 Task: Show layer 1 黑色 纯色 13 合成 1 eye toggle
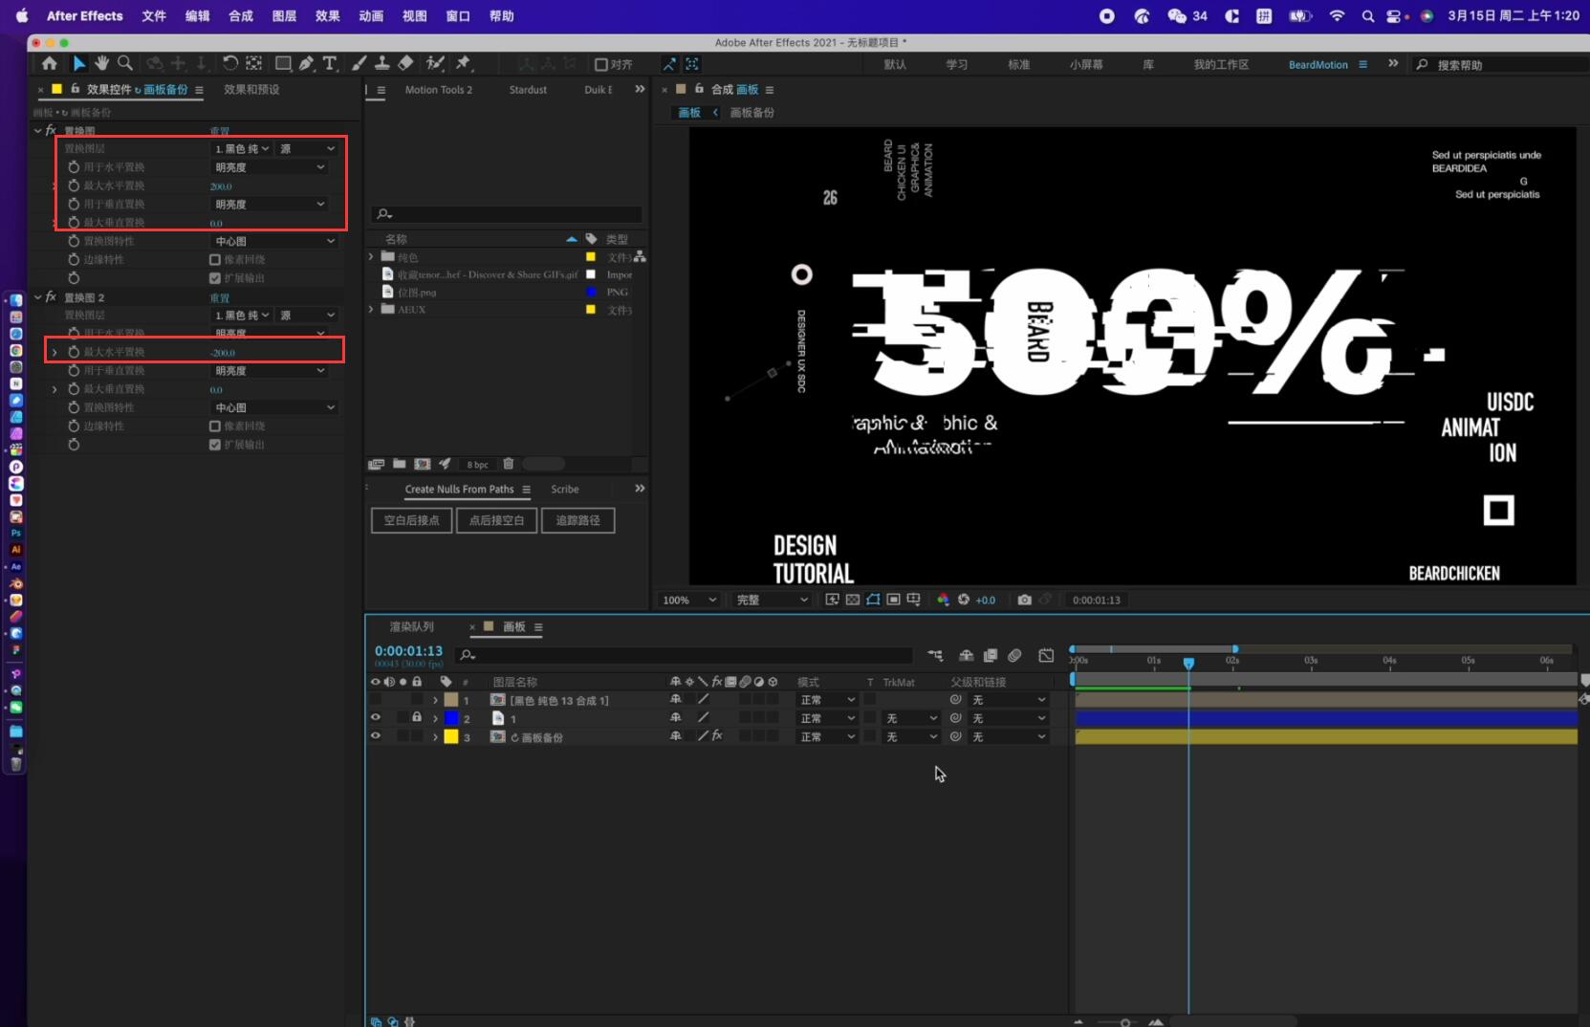coord(375,700)
